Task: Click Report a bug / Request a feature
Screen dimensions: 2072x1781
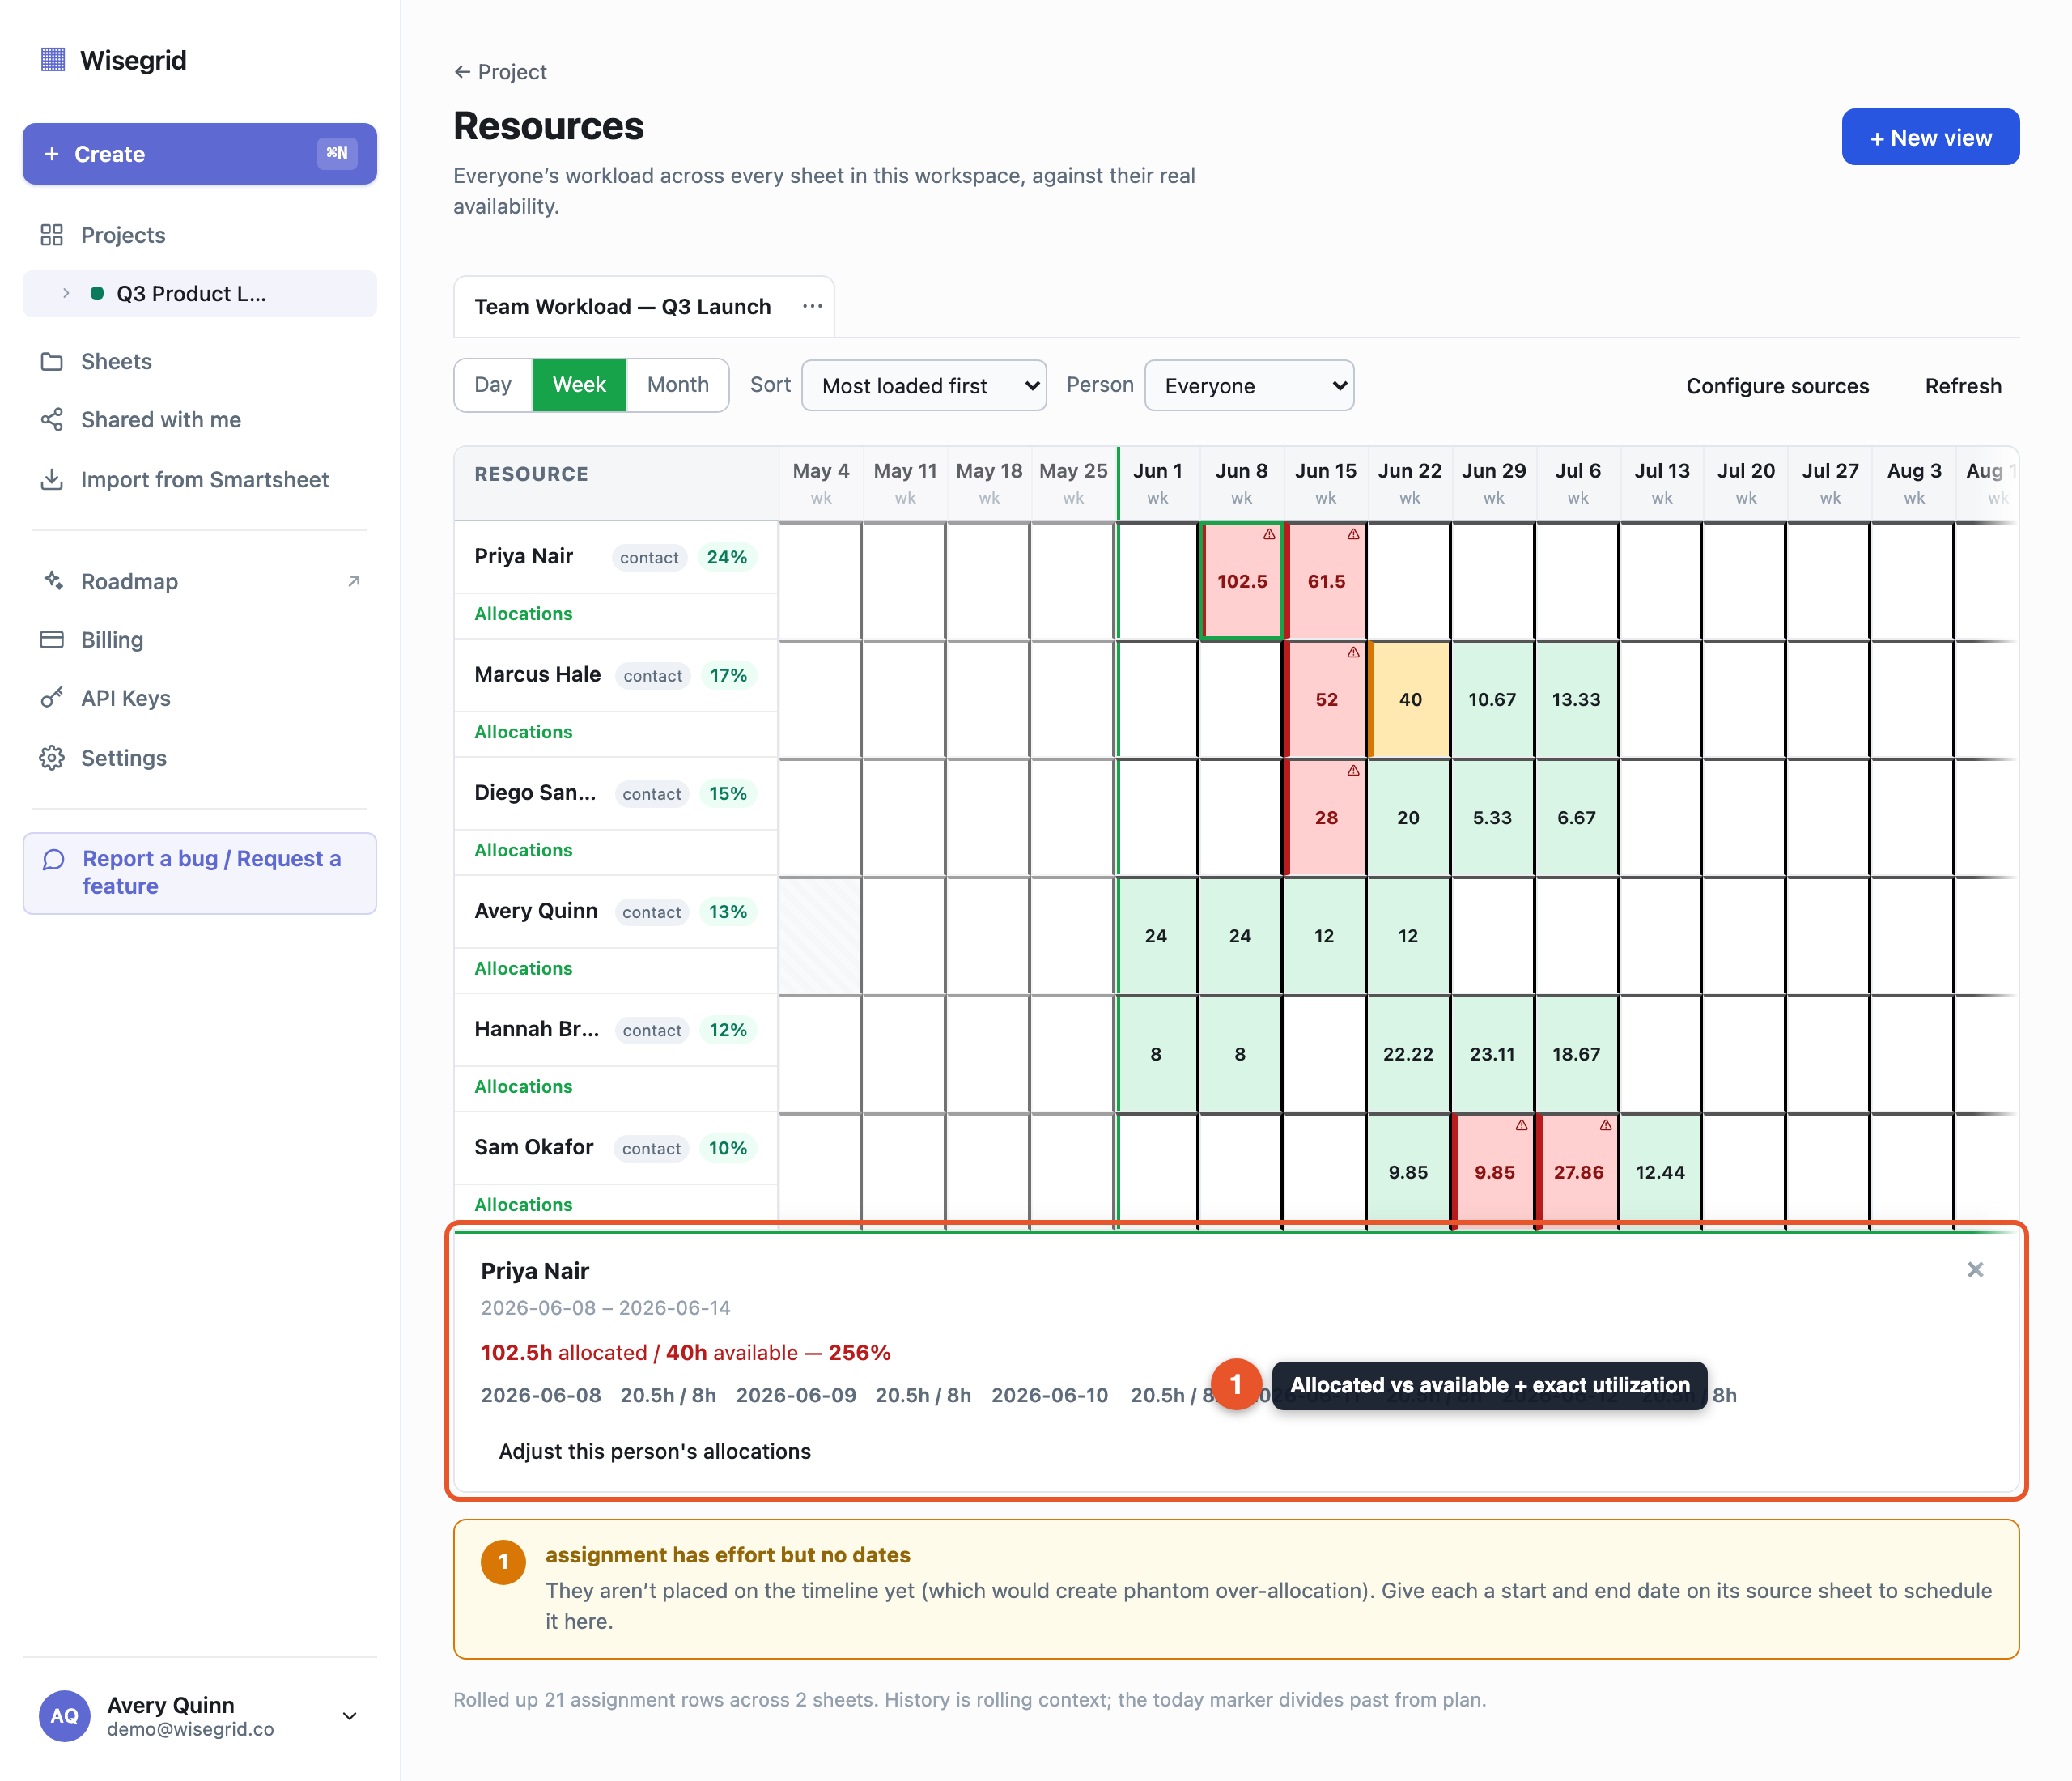Action: point(200,873)
